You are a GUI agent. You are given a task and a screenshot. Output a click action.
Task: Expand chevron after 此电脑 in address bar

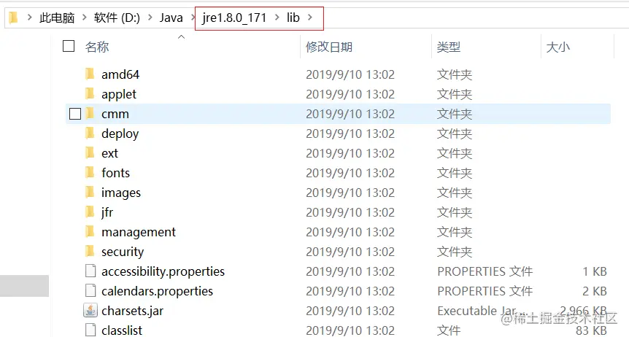click(x=84, y=18)
